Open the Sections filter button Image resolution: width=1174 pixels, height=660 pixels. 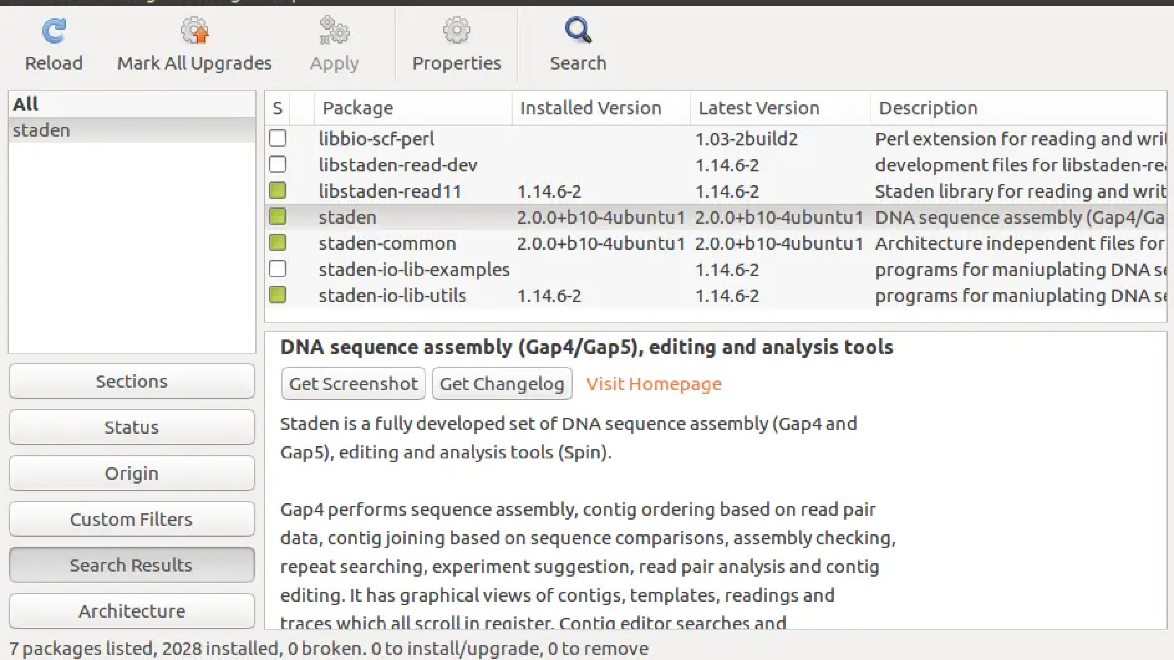click(x=132, y=381)
